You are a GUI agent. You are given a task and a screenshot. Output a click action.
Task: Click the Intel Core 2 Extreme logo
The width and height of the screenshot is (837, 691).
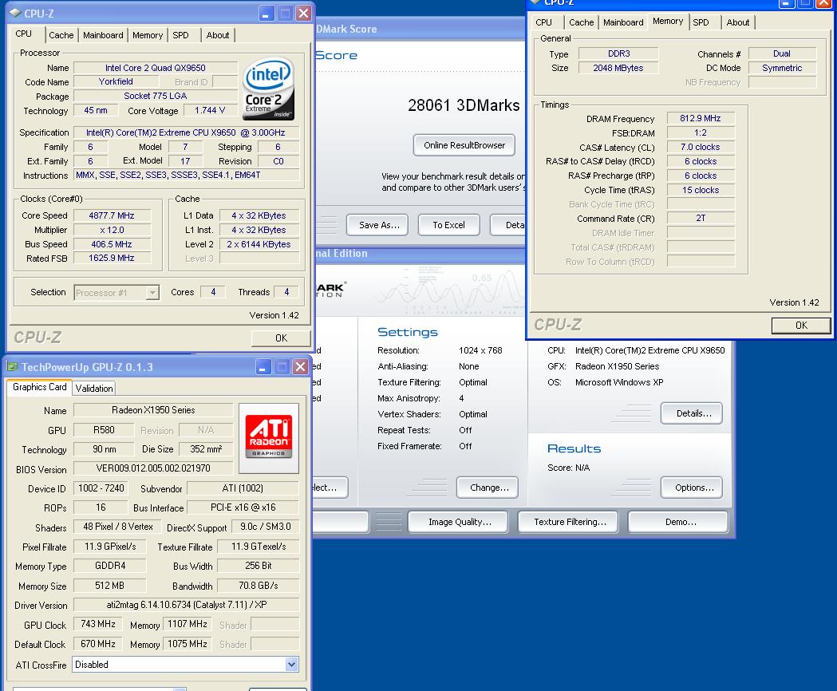(x=269, y=89)
